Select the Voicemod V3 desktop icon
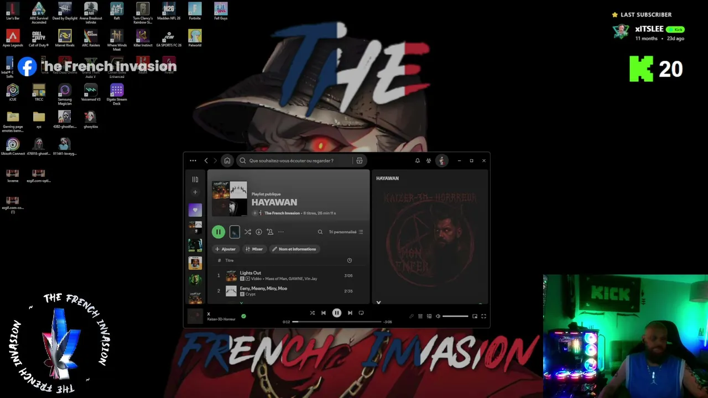This screenshot has height=398, width=708. tap(91, 93)
